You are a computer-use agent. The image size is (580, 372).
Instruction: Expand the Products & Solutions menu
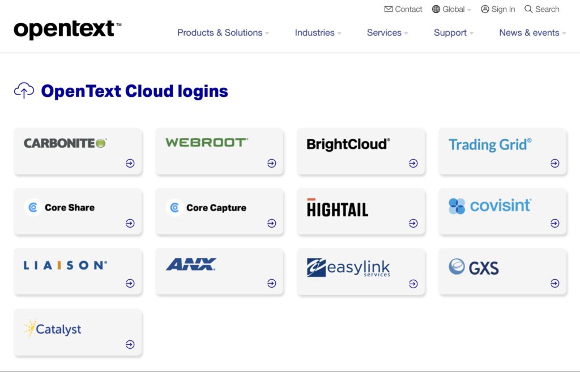(223, 33)
